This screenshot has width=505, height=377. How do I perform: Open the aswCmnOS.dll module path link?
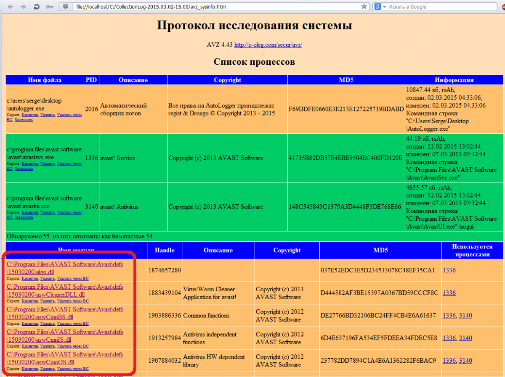point(65,358)
